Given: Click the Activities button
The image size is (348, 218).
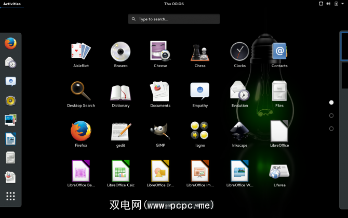Looking at the screenshot, I should click(12, 4).
